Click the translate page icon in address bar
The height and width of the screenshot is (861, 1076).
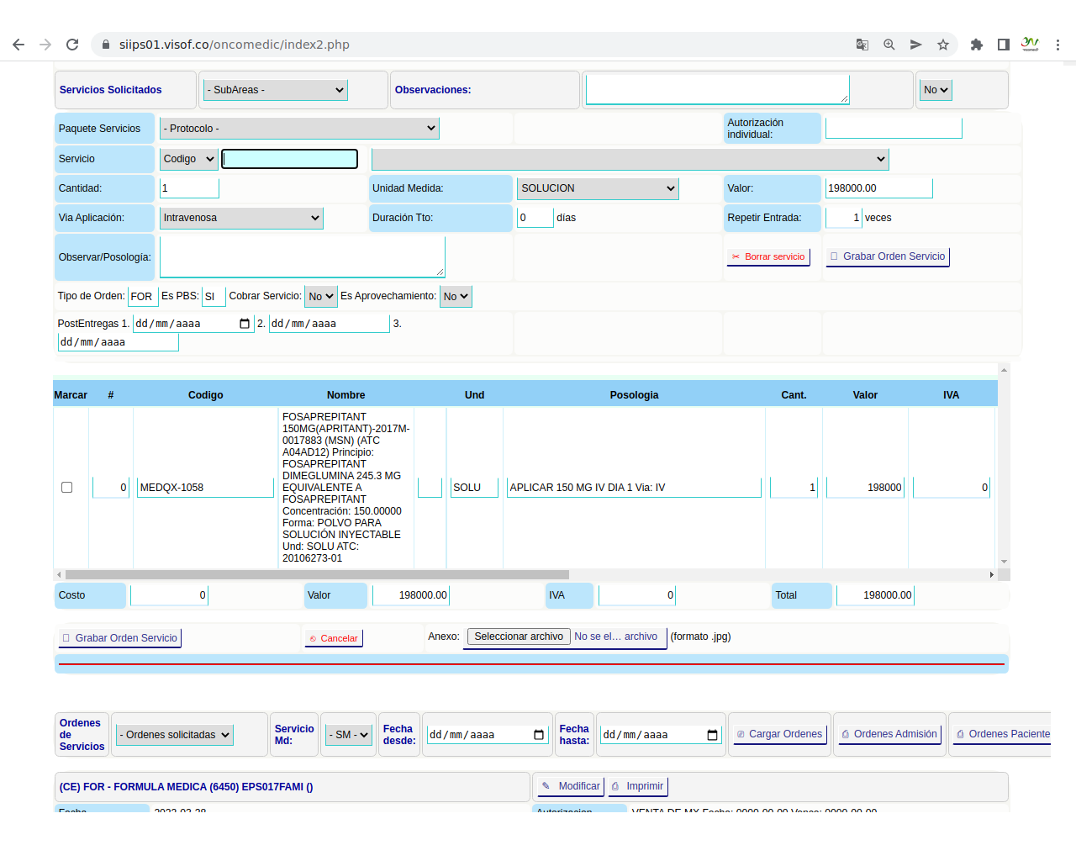(862, 45)
